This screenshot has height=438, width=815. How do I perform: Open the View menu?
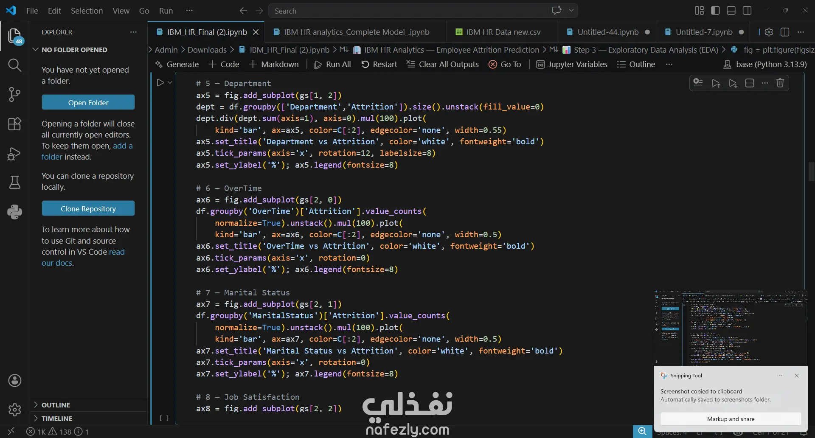(121, 11)
